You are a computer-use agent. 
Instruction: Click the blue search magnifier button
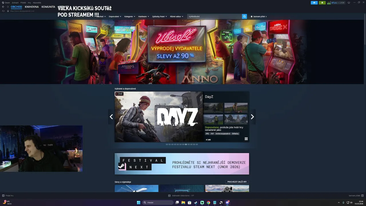(244, 17)
